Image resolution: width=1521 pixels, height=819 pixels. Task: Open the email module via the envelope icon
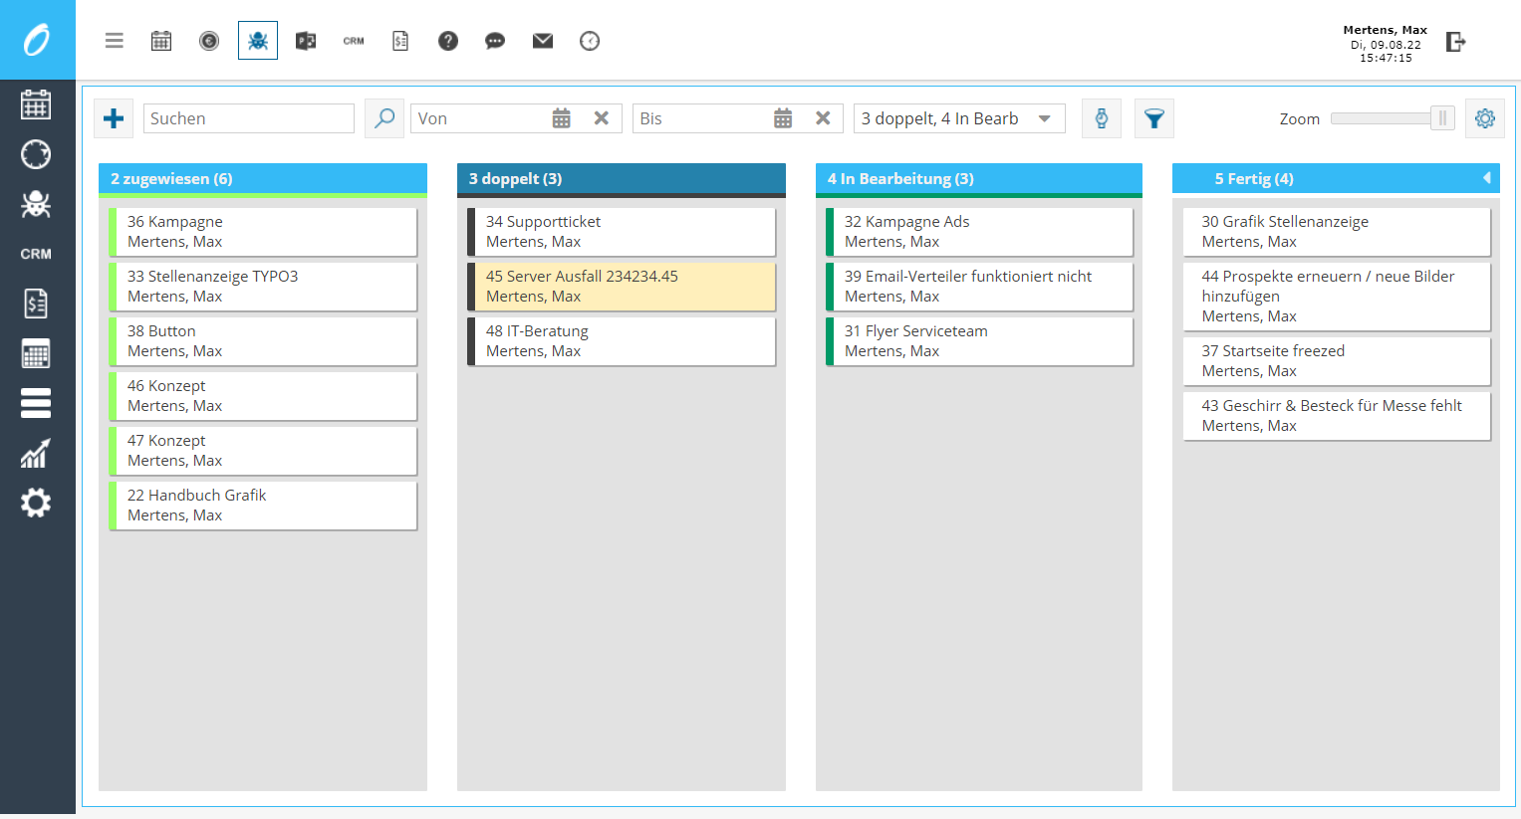pyautogui.click(x=542, y=40)
